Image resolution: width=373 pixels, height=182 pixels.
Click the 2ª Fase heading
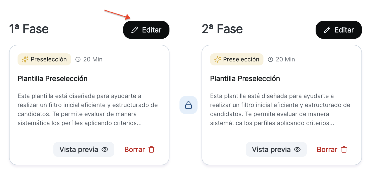click(222, 29)
